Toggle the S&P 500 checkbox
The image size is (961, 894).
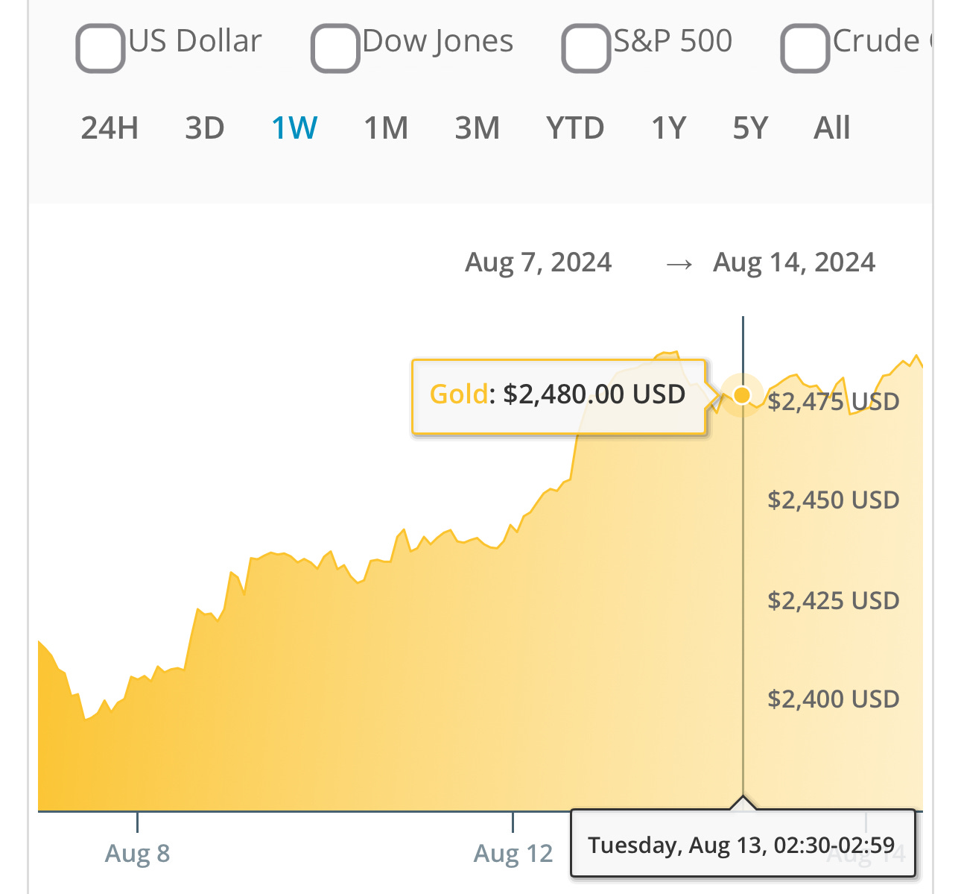click(x=586, y=48)
